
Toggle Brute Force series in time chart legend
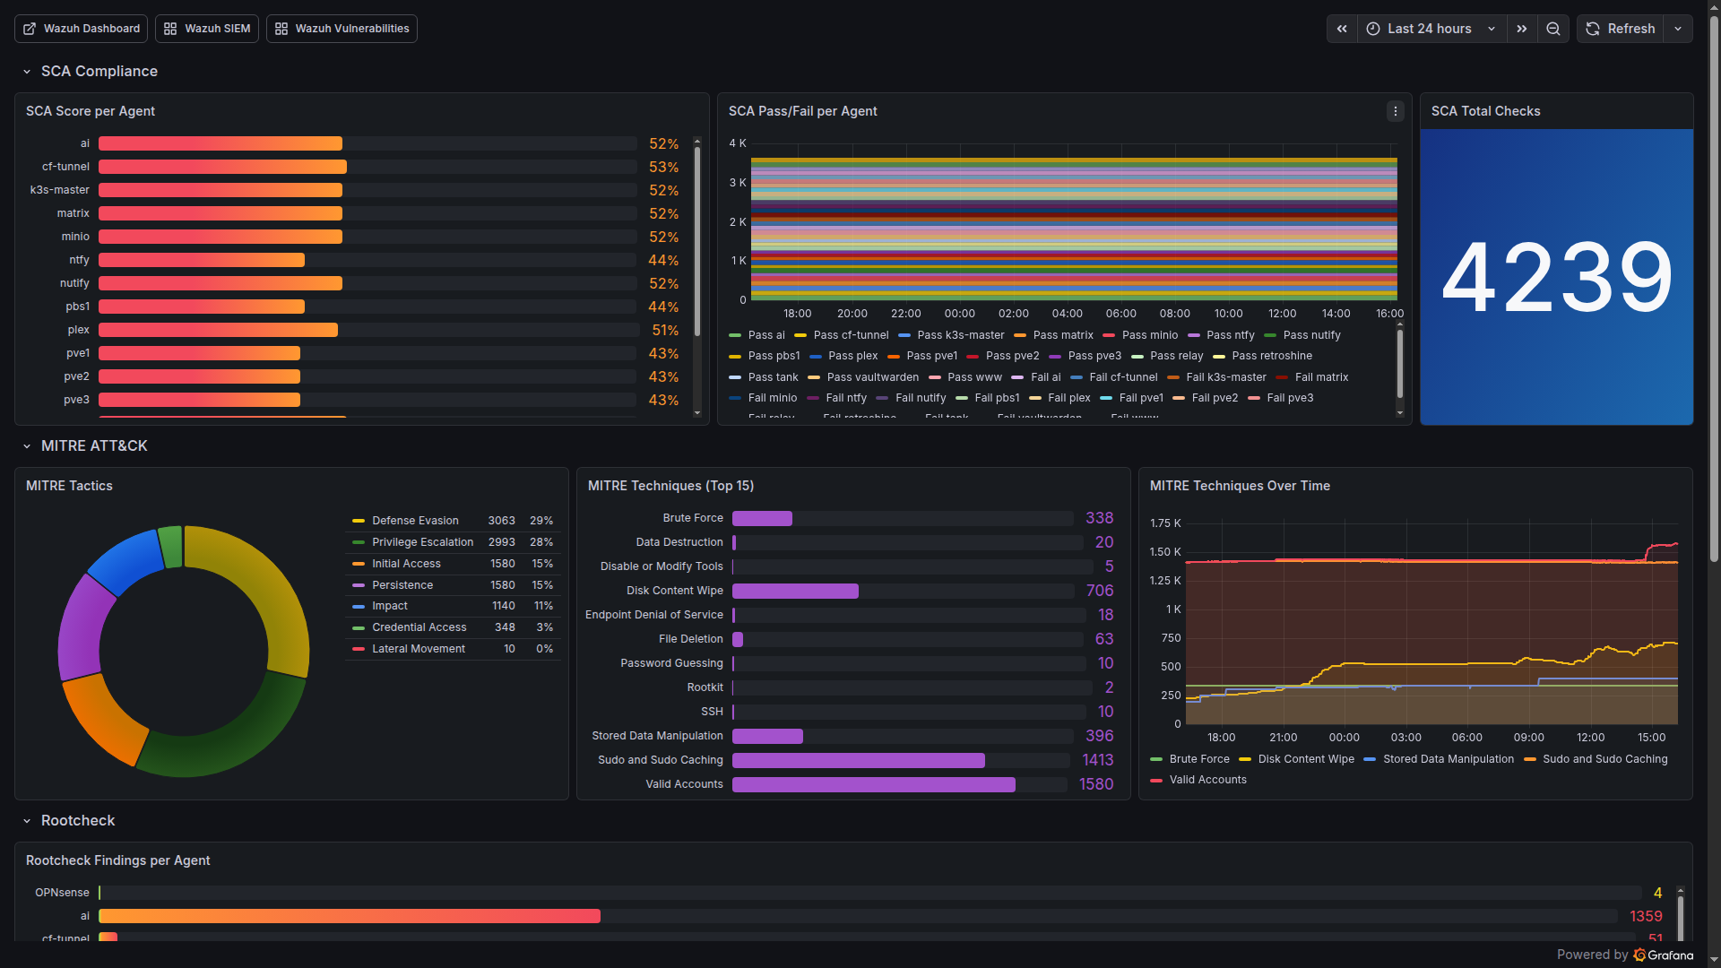pyautogui.click(x=1198, y=759)
